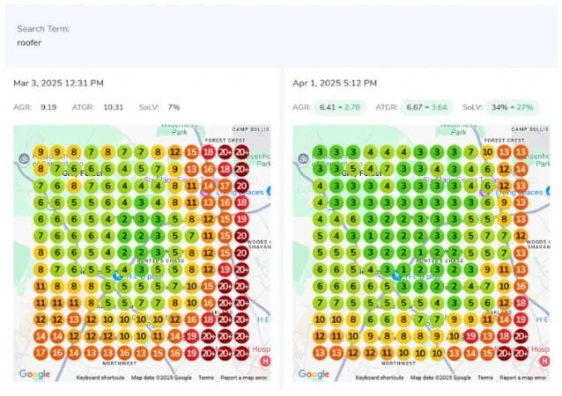Image resolution: width=562 pixels, height=396 pixels.
Task: Click the Google logo on the March map
Action: tap(34, 374)
